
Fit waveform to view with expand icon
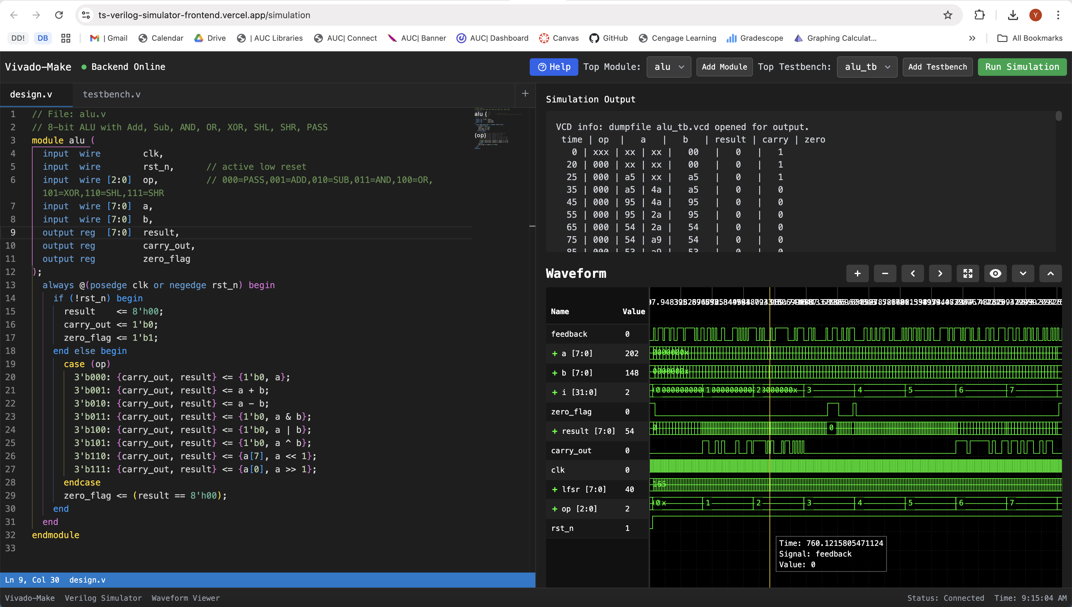(x=968, y=273)
